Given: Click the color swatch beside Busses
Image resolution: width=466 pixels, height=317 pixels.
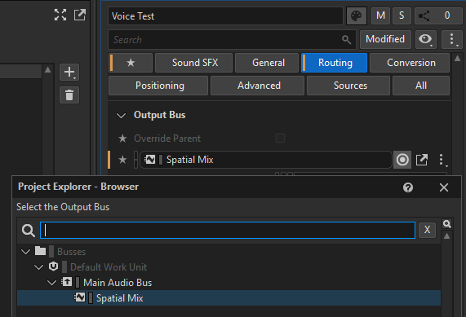Looking at the screenshot, I should coord(51,252).
